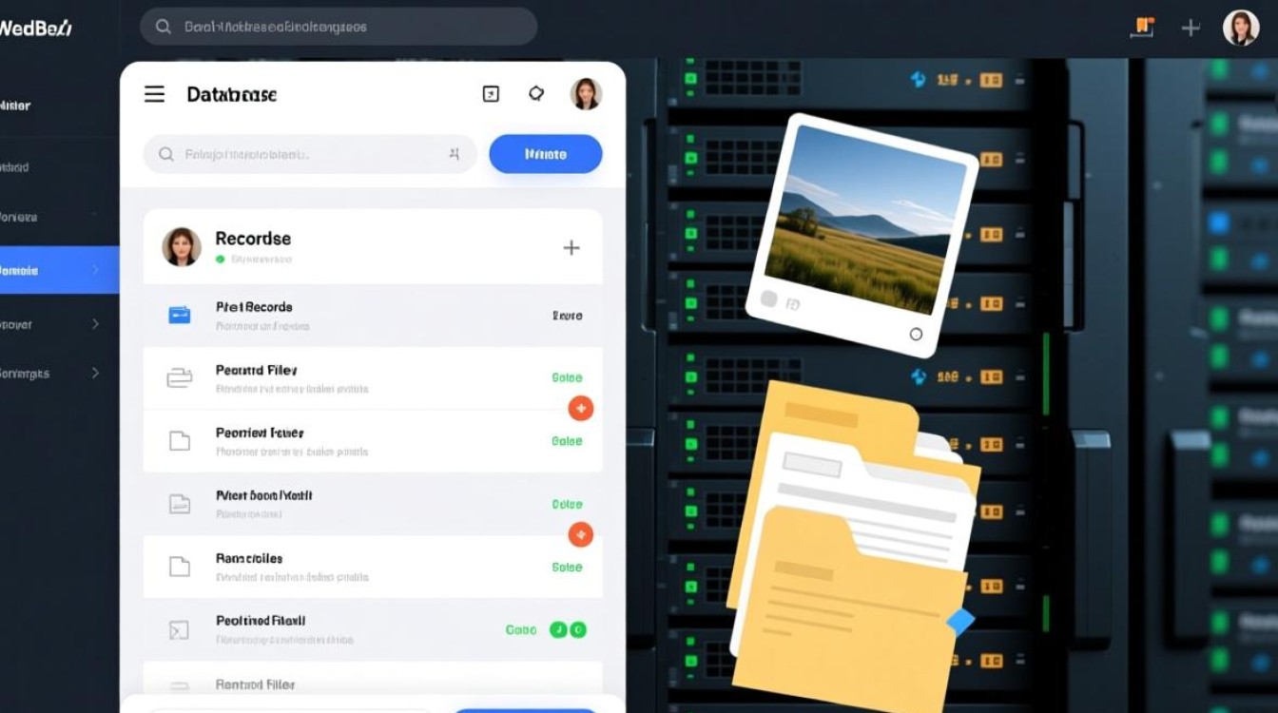Click the upper orange round badge
1278x713 pixels.
click(580, 409)
